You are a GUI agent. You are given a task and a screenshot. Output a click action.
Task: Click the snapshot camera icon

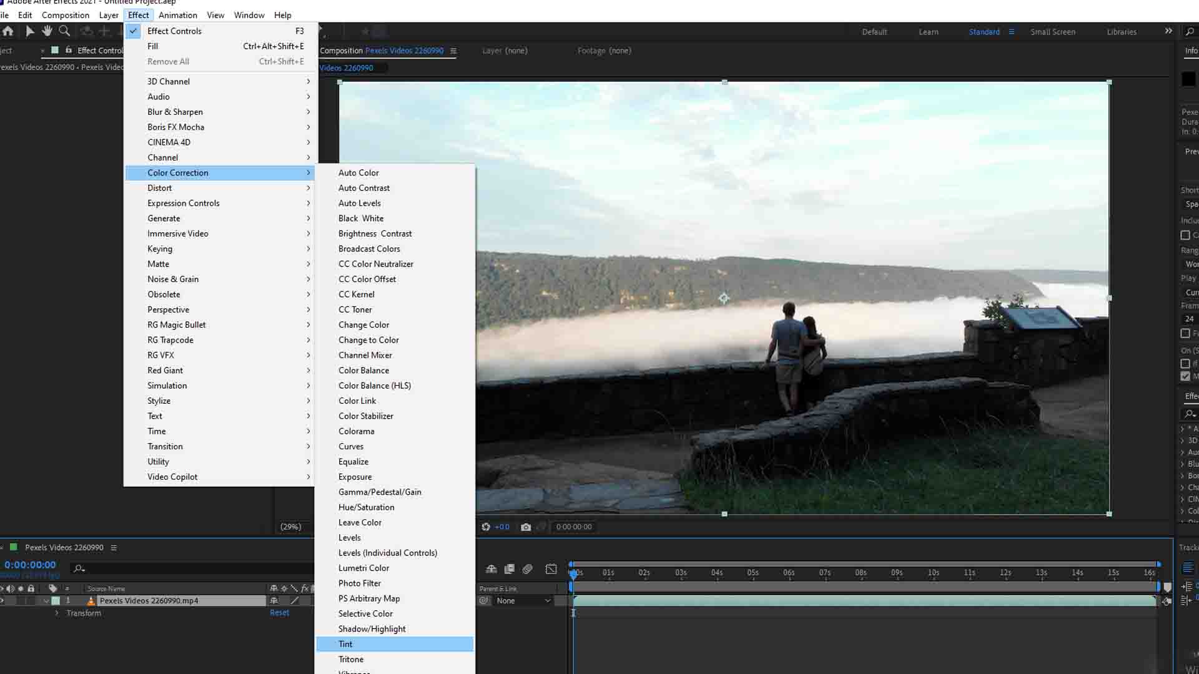pyautogui.click(x=526, y=527)
